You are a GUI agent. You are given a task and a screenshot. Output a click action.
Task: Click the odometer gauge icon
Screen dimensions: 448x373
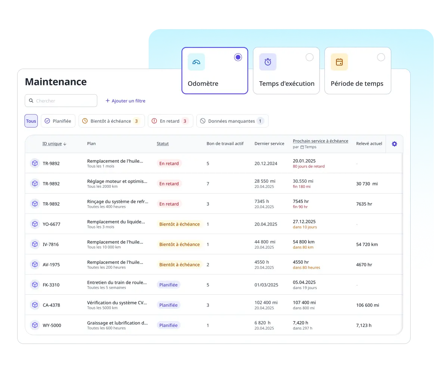coord(196,62)
